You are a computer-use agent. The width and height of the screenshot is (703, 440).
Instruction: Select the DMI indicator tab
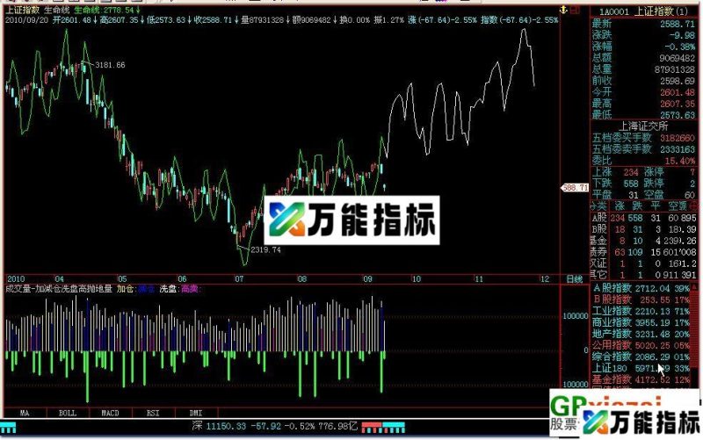[x=196, y=413]
